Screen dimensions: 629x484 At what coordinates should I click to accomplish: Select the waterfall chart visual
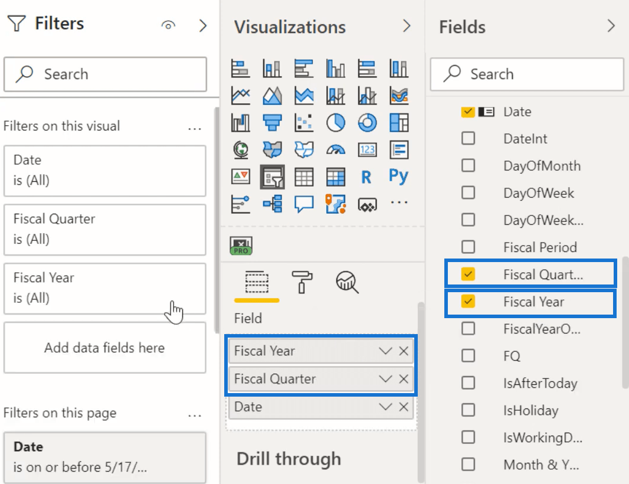click(240, 123)
